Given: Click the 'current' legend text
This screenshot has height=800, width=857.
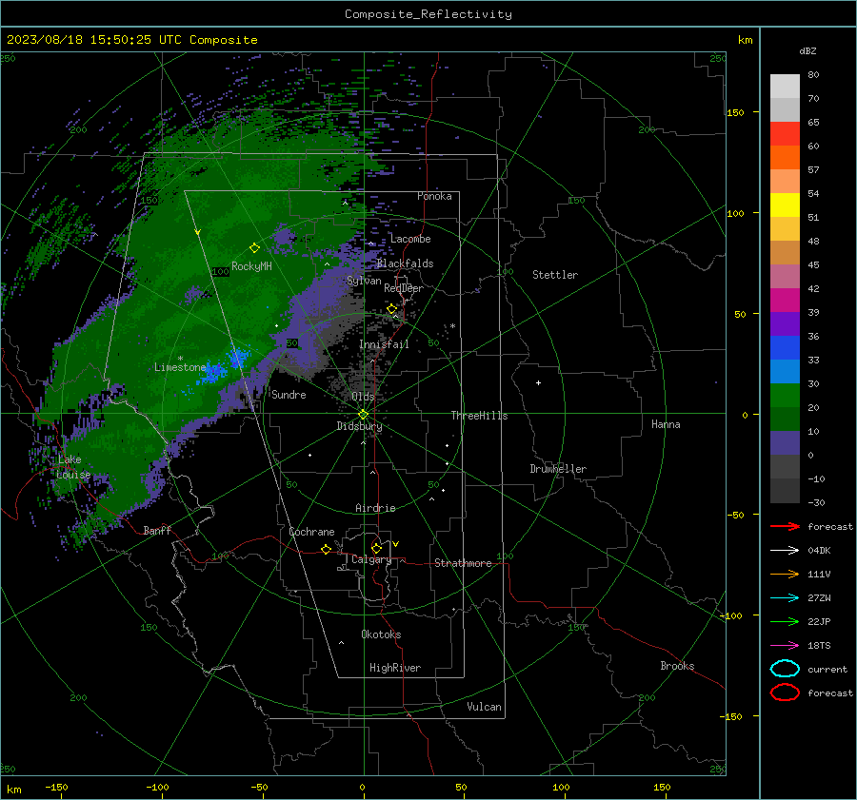Looking at the screenshot, I should coord(827,669).
